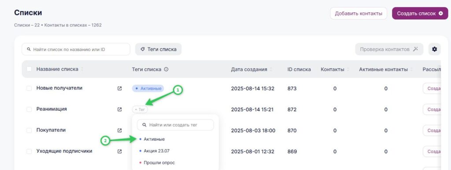Image resolution: width=451 pixels, height=170 pixels.
Task: Click the Активные tag chip on Новые получатели
Action: [148, 89]
